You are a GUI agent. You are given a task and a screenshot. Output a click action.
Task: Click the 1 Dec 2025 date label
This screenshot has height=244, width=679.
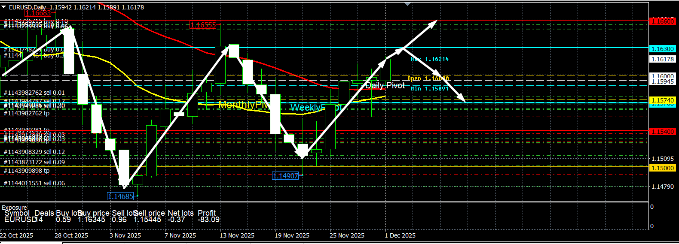(x=400, y=235)
